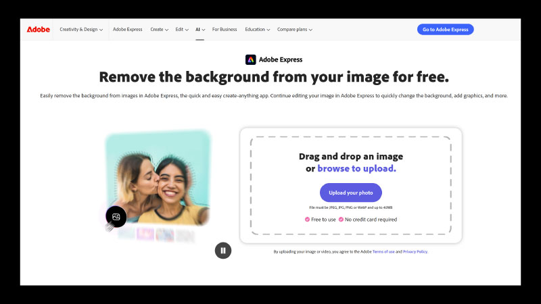
Task: Select Adobe Express in navigation bar
Action: pos(127,30)
